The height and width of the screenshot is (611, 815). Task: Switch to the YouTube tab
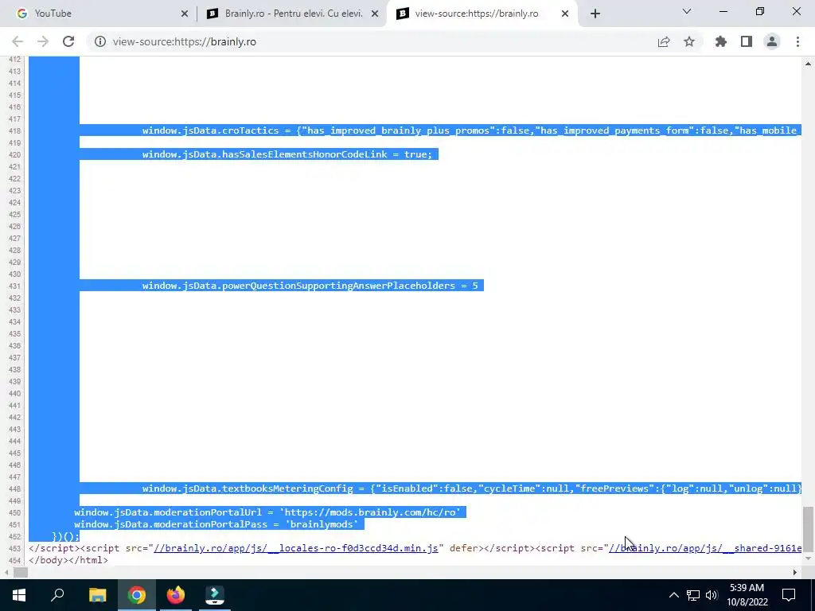[99, 14]
